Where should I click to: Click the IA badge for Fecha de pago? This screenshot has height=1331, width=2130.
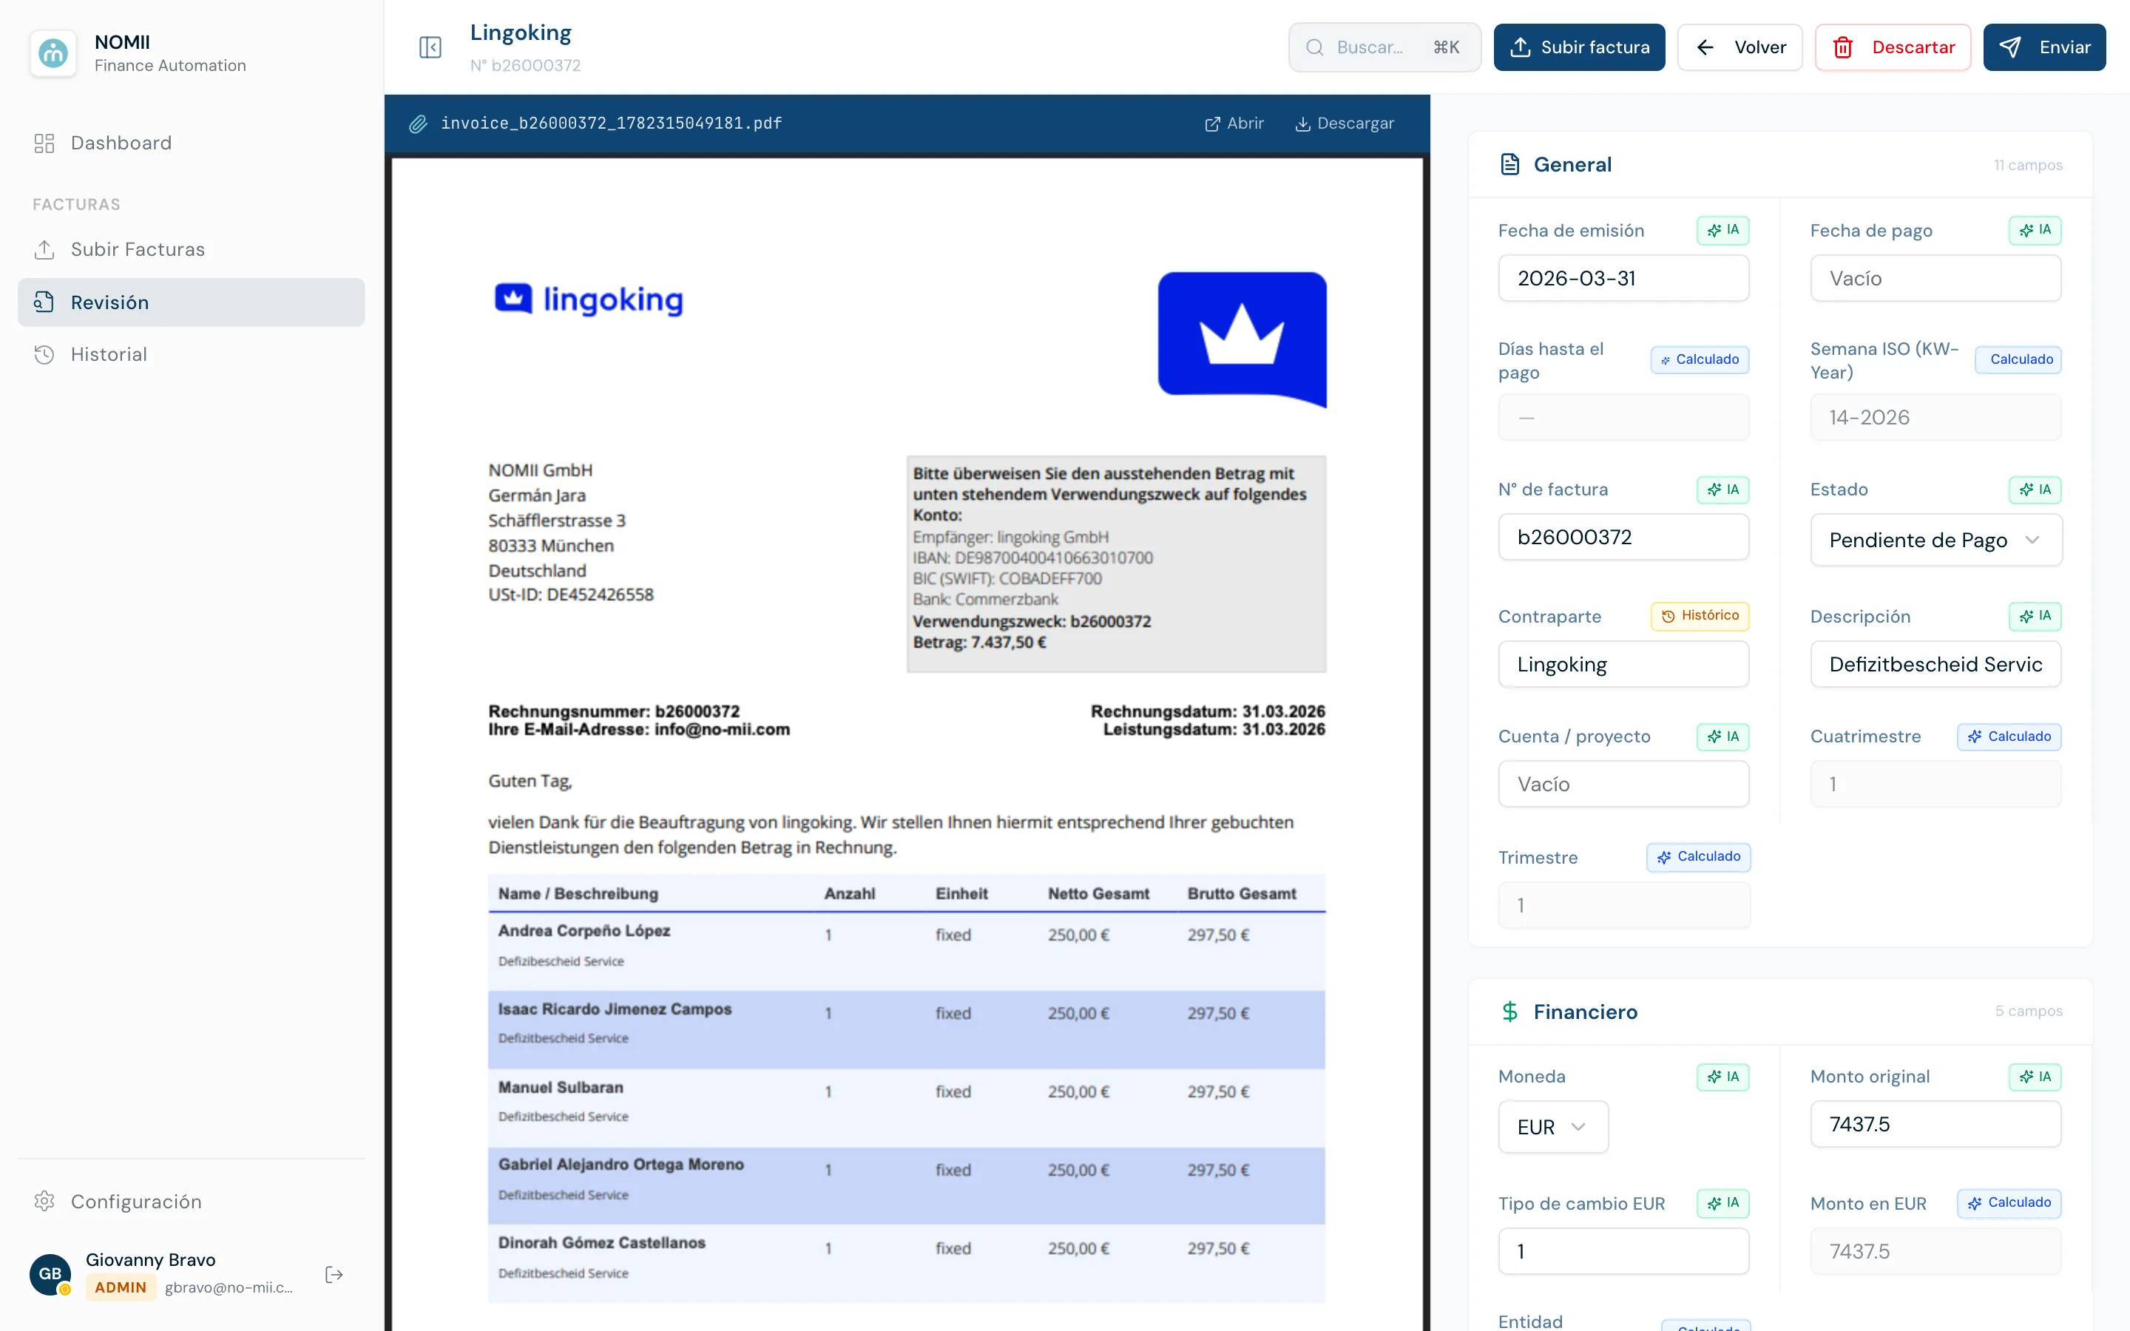point(2034,231)
